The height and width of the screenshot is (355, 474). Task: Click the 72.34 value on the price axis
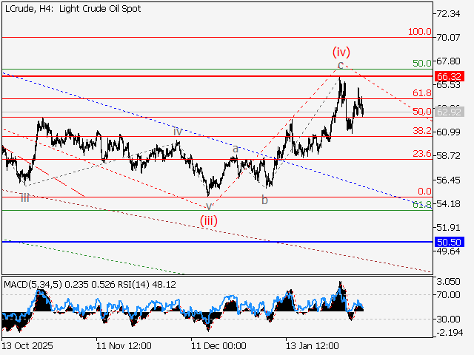[x=450, y=14]
